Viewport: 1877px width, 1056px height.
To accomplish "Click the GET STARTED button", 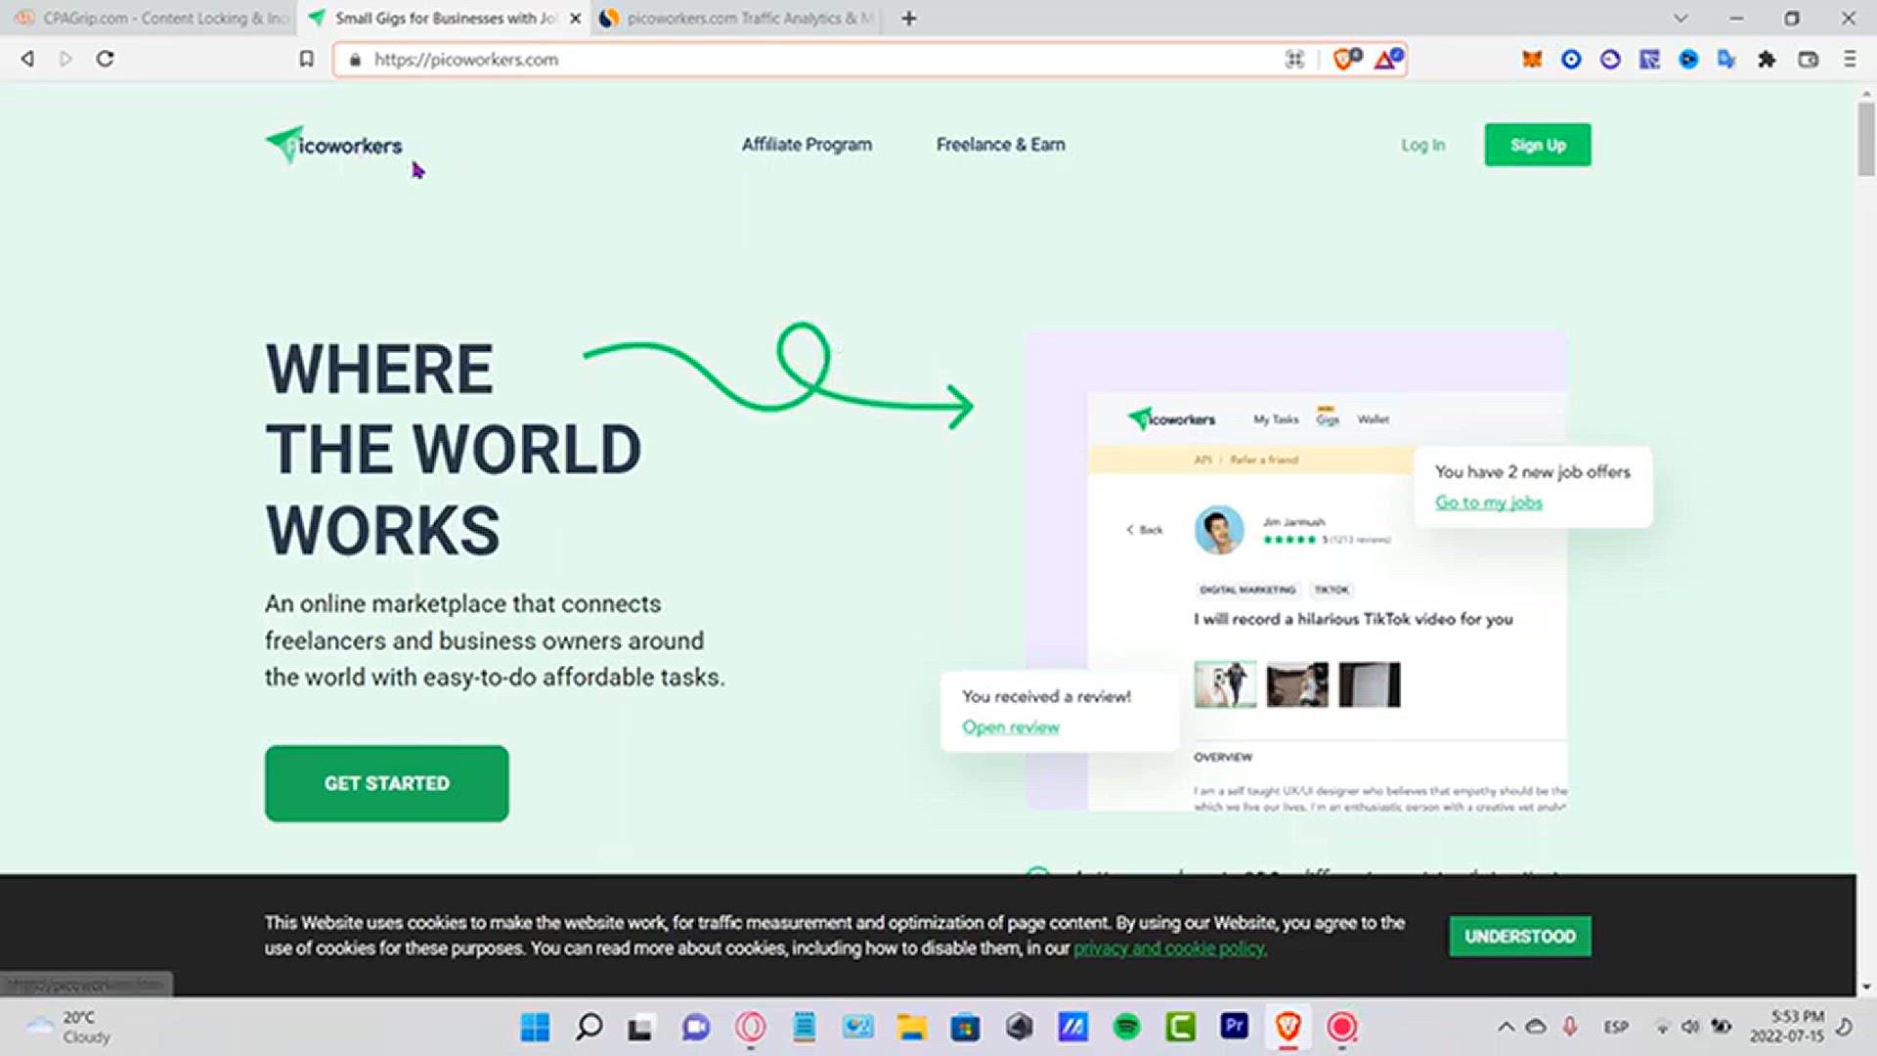I will click(386, 783).
